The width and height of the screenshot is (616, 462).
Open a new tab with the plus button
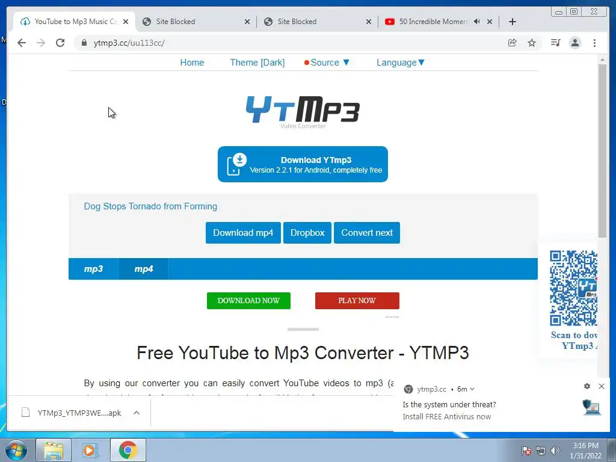point(513,22)
